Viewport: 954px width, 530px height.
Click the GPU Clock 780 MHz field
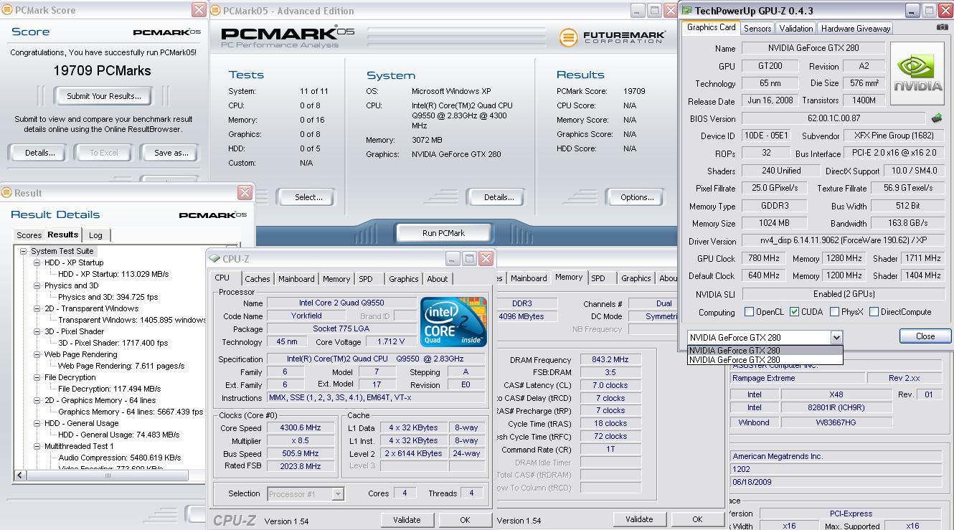763,258
